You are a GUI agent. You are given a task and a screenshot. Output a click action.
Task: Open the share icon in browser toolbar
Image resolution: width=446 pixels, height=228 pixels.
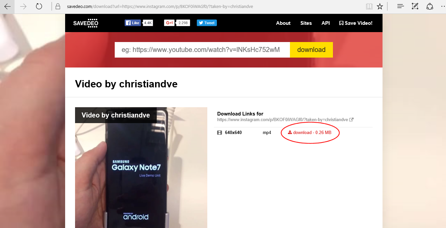[429, 6]
